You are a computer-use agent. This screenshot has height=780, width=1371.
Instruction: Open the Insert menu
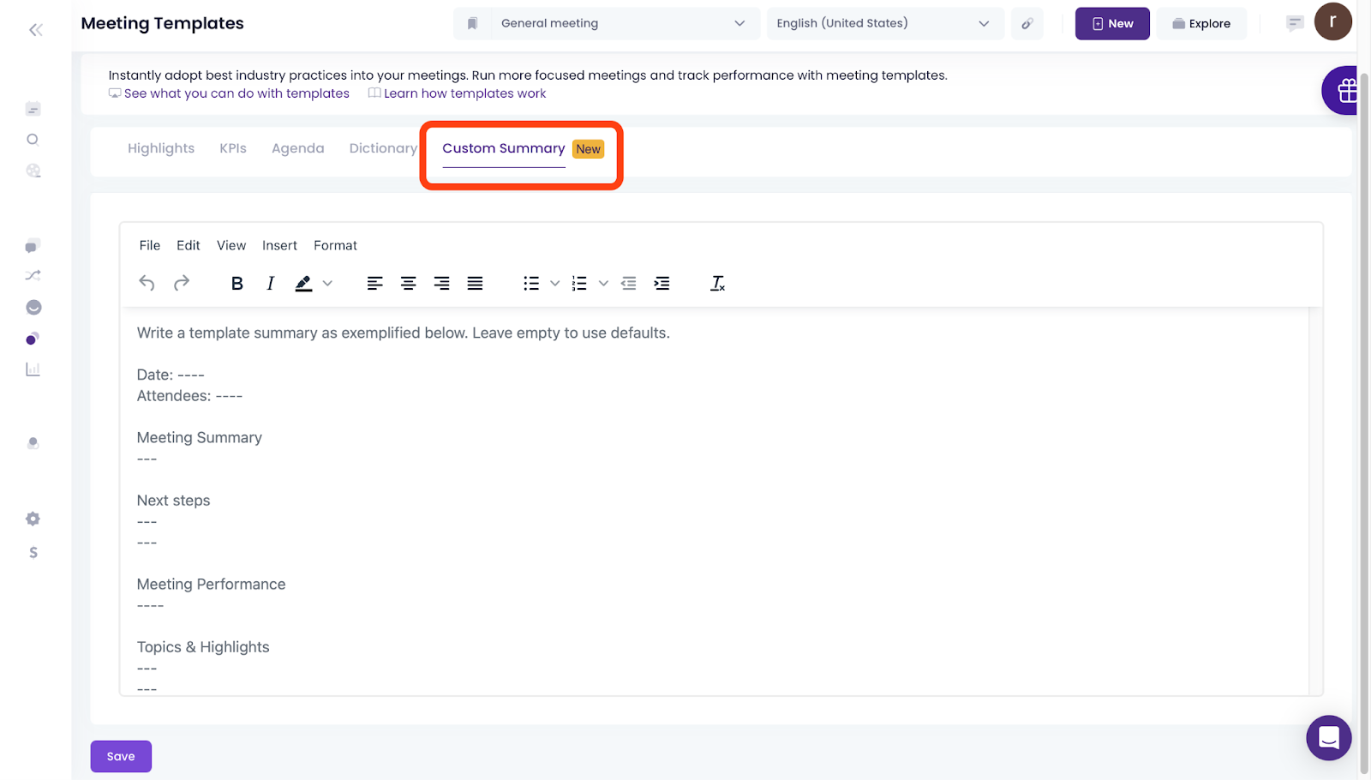[279, 245]
